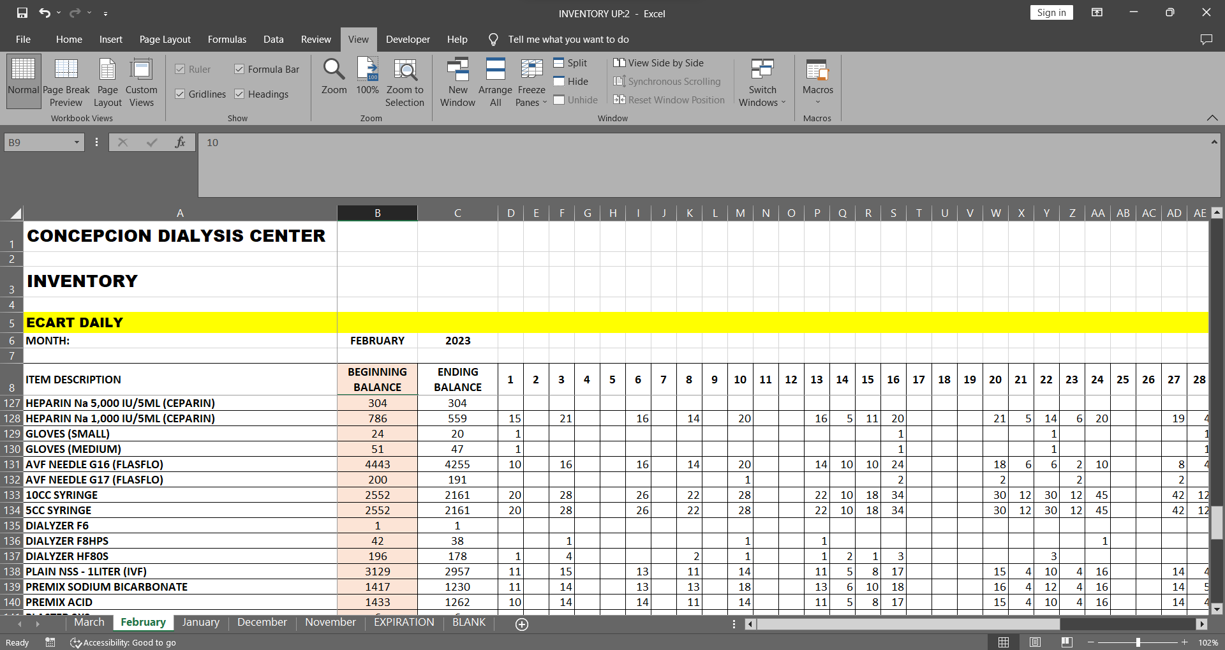Screen dimensions: 1225x650
Task: Switch to Page Layout view
Action: [x=107, y=82]
